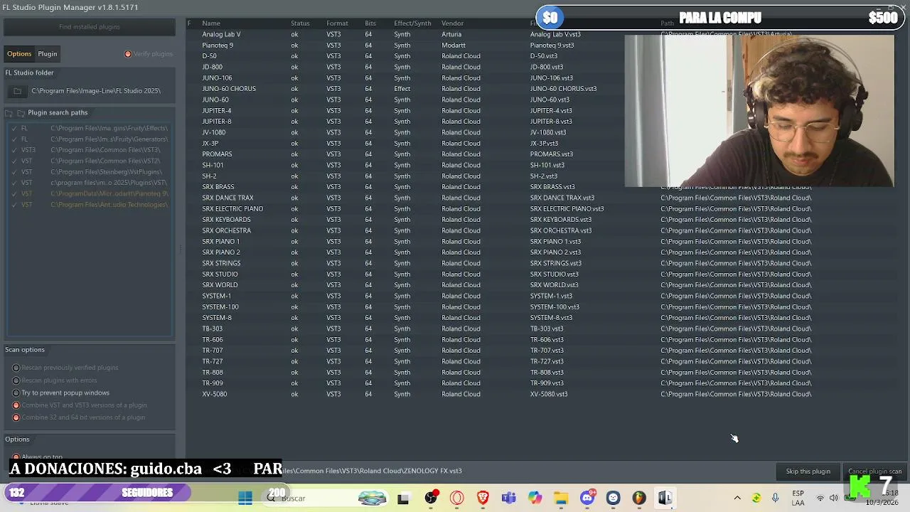This screenshot has width=910, height=512.
Task: Click the add search path folder icon
Action: coord(9,113)
